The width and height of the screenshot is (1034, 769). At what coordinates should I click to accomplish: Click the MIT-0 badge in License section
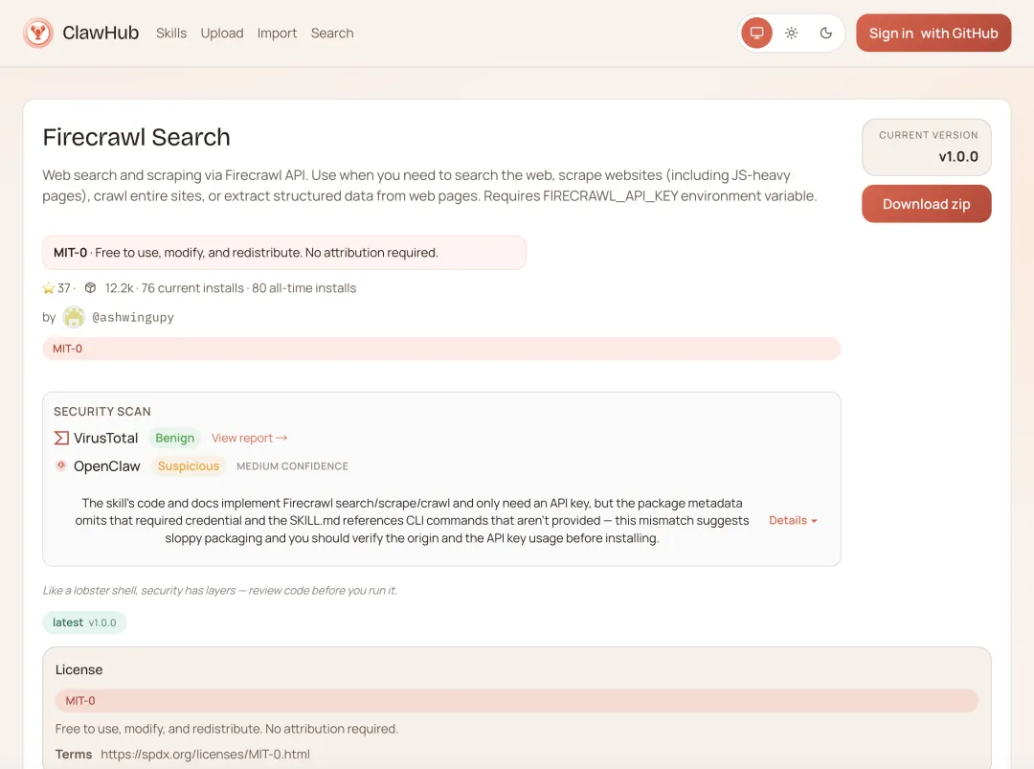point(516,700)
